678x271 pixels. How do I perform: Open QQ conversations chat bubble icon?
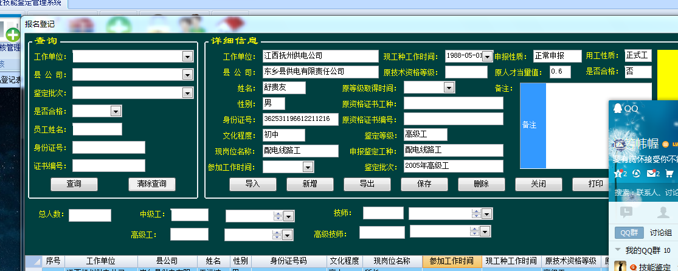(626, 211)
